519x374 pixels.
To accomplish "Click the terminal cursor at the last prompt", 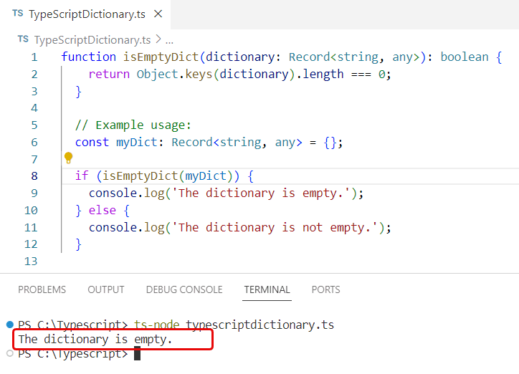I will 137,353.
